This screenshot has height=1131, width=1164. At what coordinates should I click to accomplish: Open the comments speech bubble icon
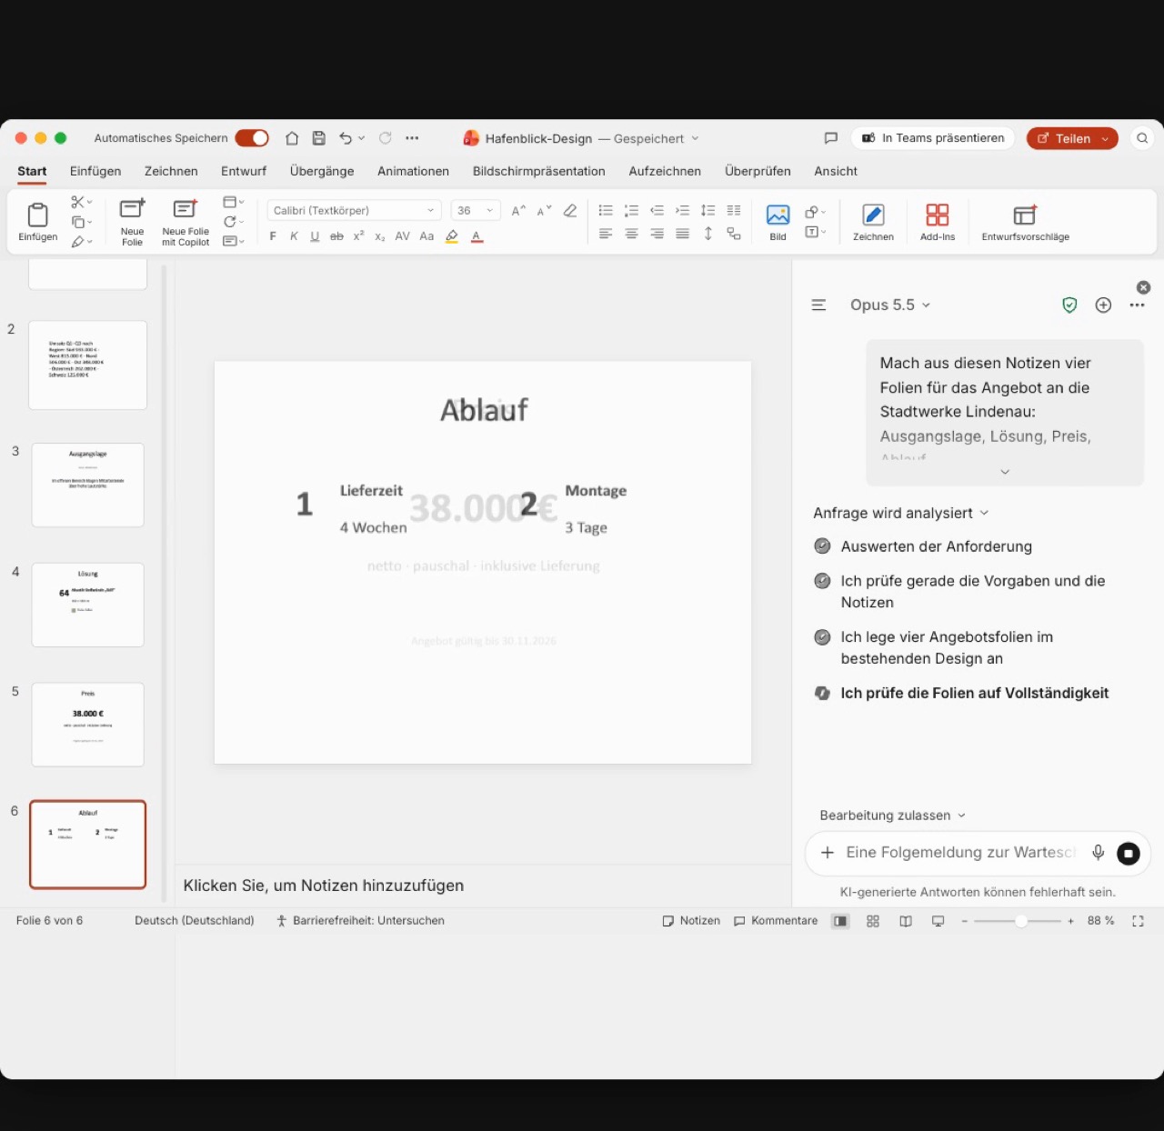(830, 138)
